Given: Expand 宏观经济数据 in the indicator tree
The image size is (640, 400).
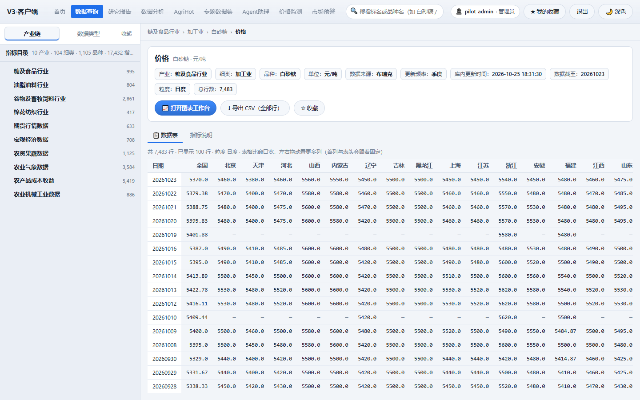Looking at the screenshot, I should tap(70, 140).
